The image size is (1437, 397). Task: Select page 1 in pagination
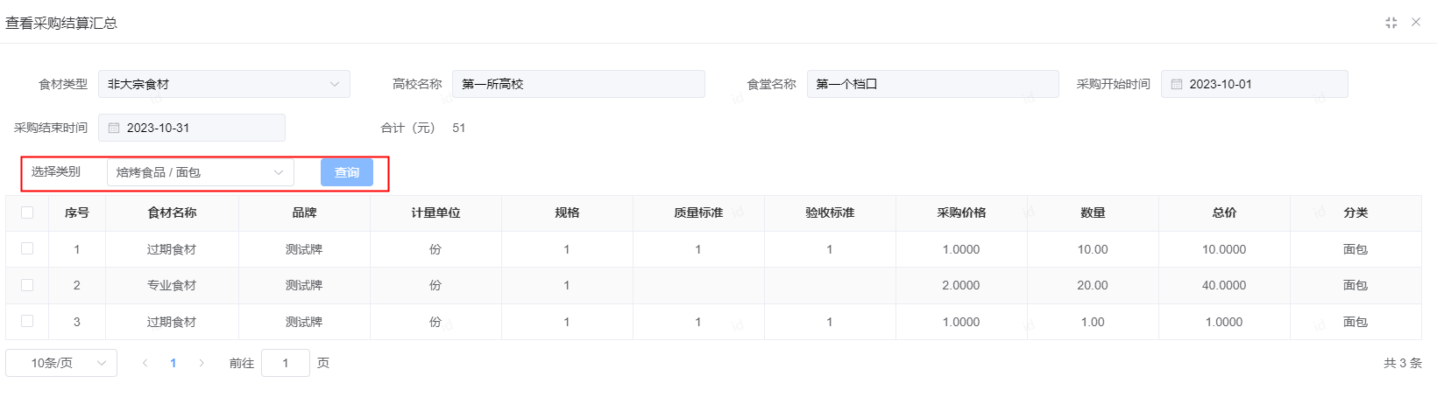tap(173, 363)
